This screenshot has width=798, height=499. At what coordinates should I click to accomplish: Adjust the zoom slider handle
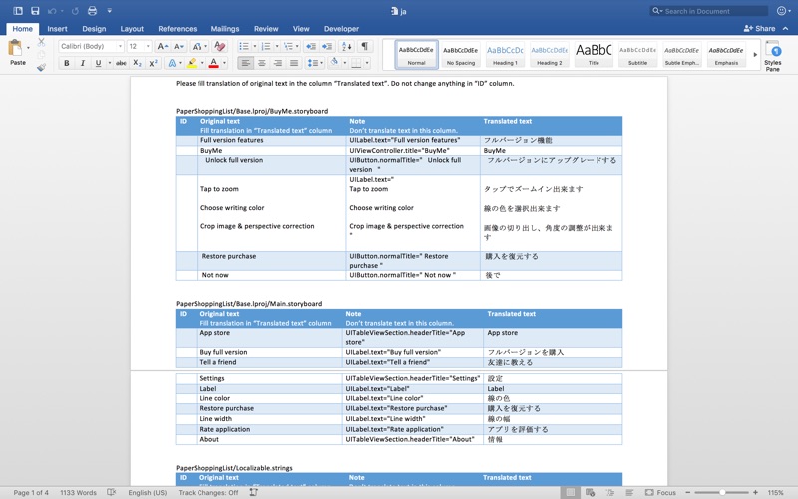(x=722, y=492)
